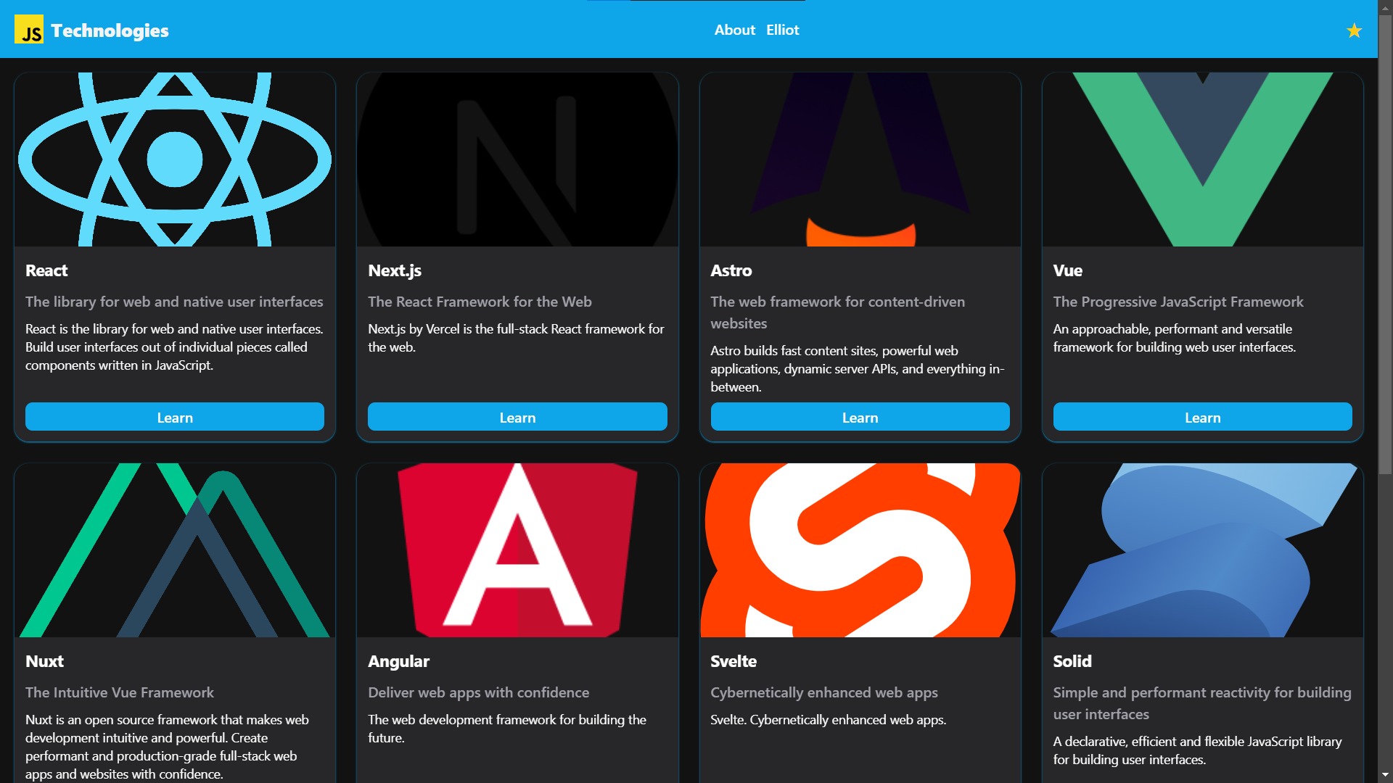The image size is (1393, 783).
Task: Click the Technologies heading text
Action: click(110, 30)
